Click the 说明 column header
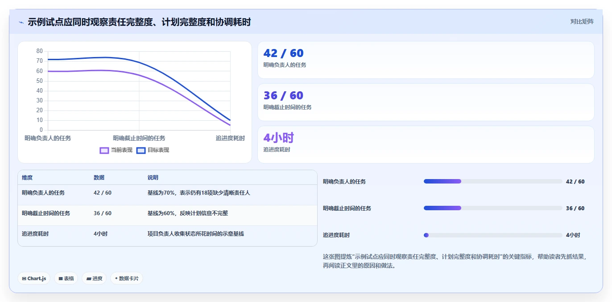612x302 pixels. pyautogui.click(x=153, y=178)
